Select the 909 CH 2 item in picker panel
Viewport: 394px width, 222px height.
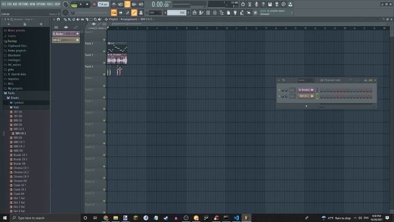pyautogui.click(x=66, y=40)
